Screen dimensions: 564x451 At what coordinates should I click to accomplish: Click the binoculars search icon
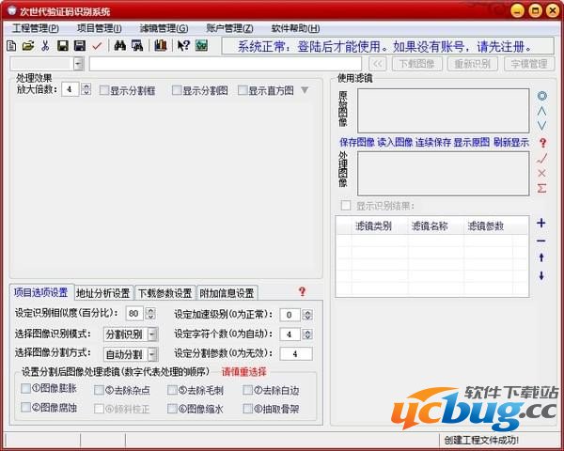click(119, 46)
